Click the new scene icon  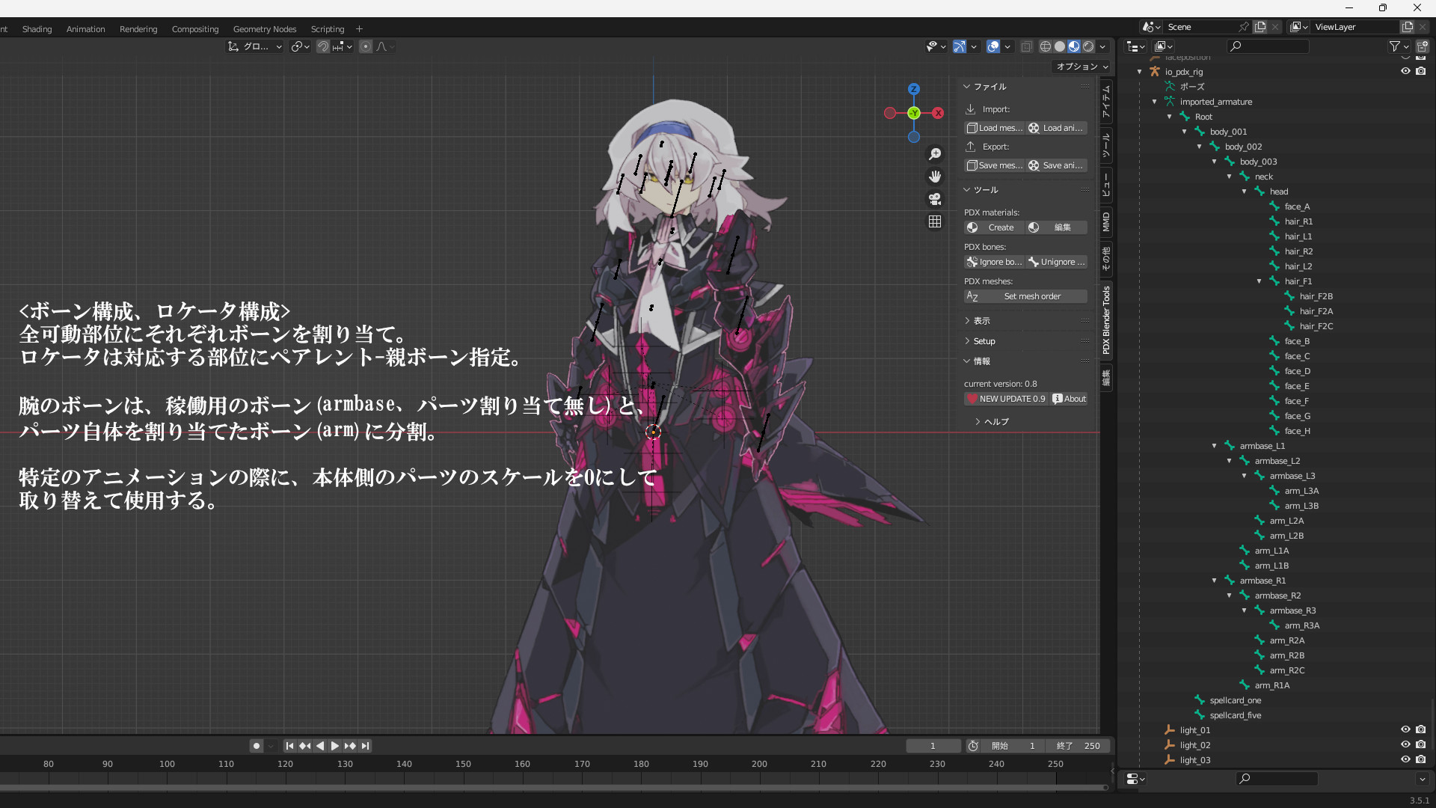[x=1260, y=27]
